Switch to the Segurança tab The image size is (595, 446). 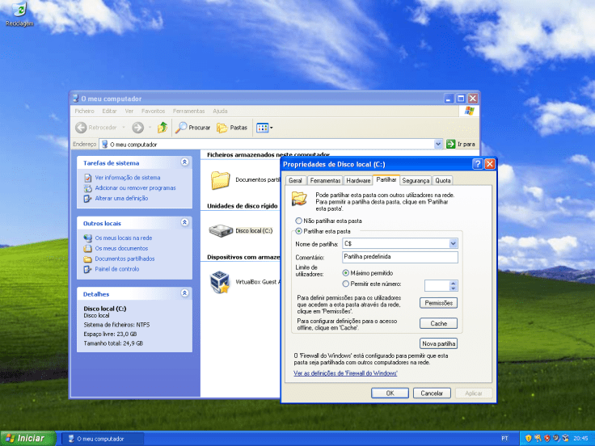click(416, 181)
